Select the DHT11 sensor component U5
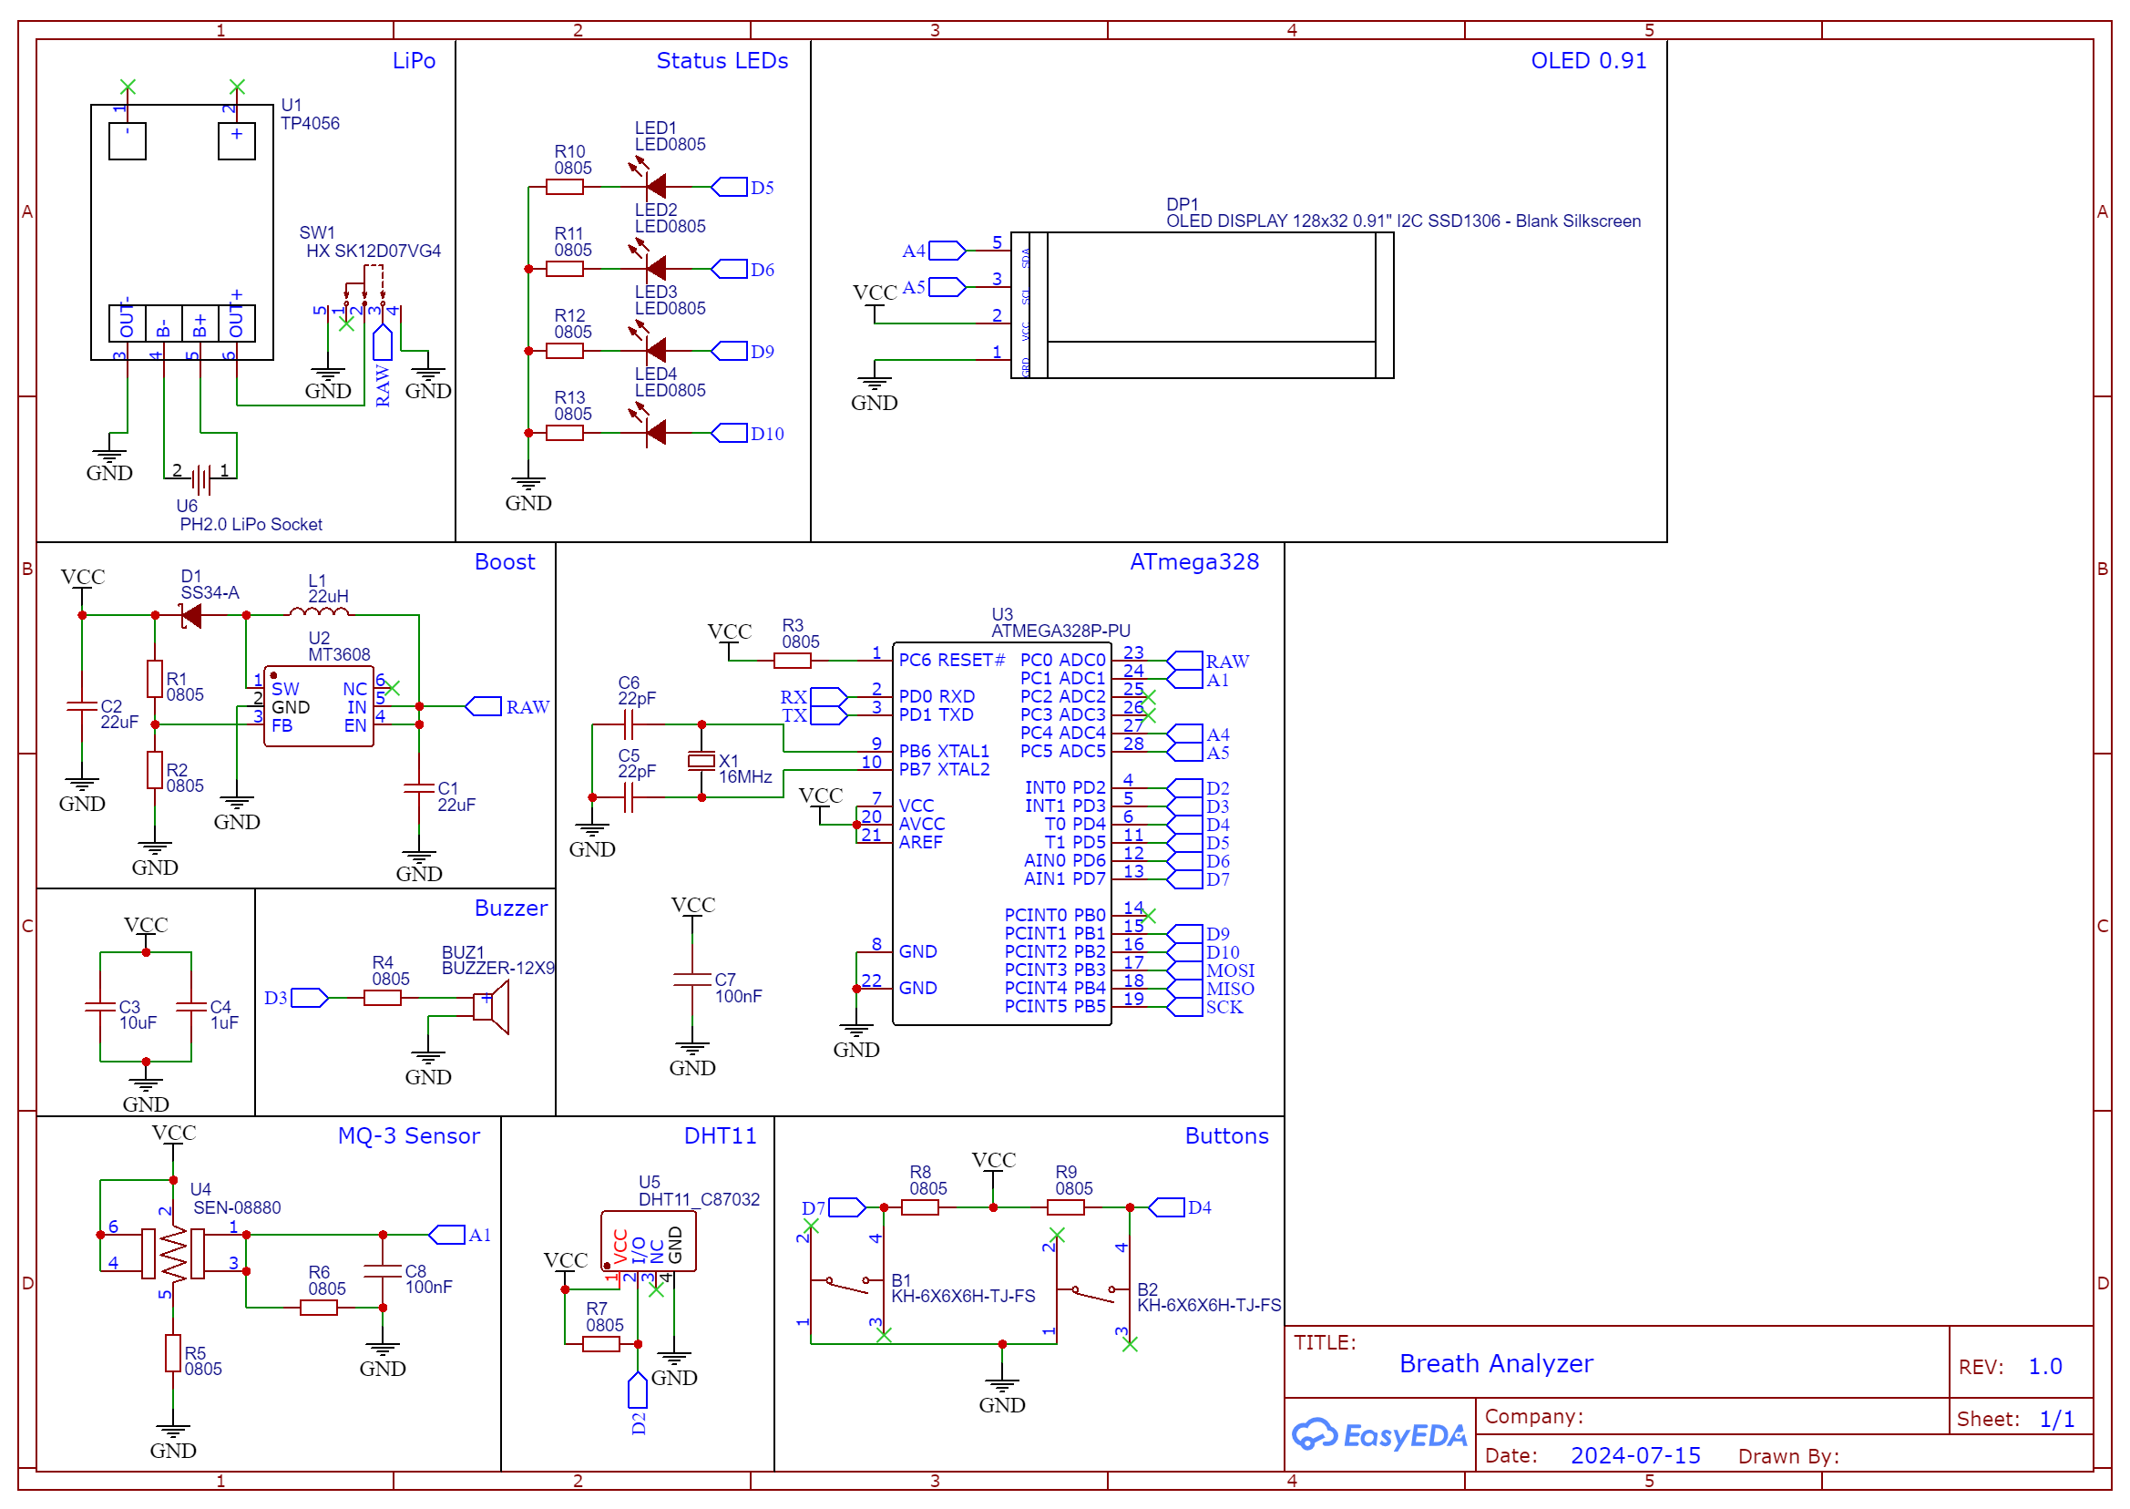This screenshot has width=2130, height=1509. [648, 1241]
